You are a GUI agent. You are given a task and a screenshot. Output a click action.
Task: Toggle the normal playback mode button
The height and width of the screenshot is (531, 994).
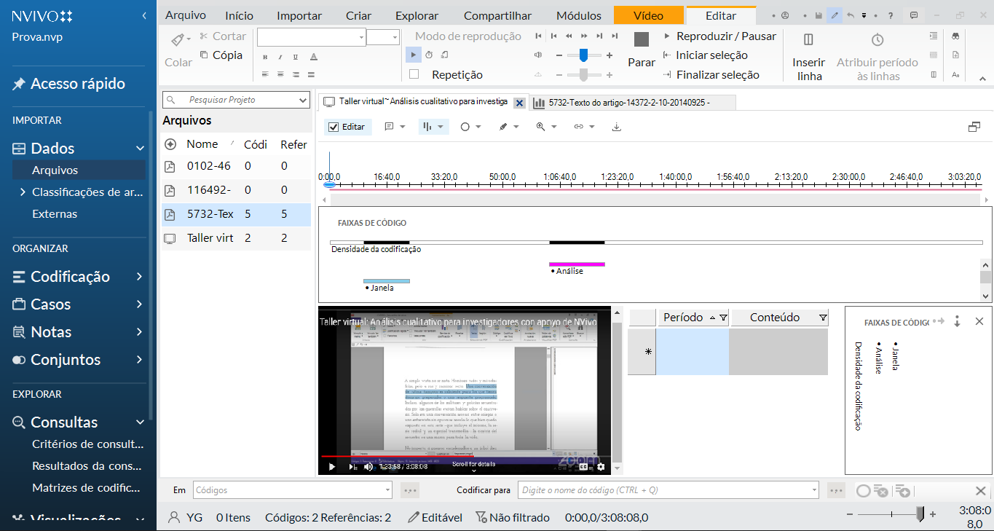pos(413,55)
